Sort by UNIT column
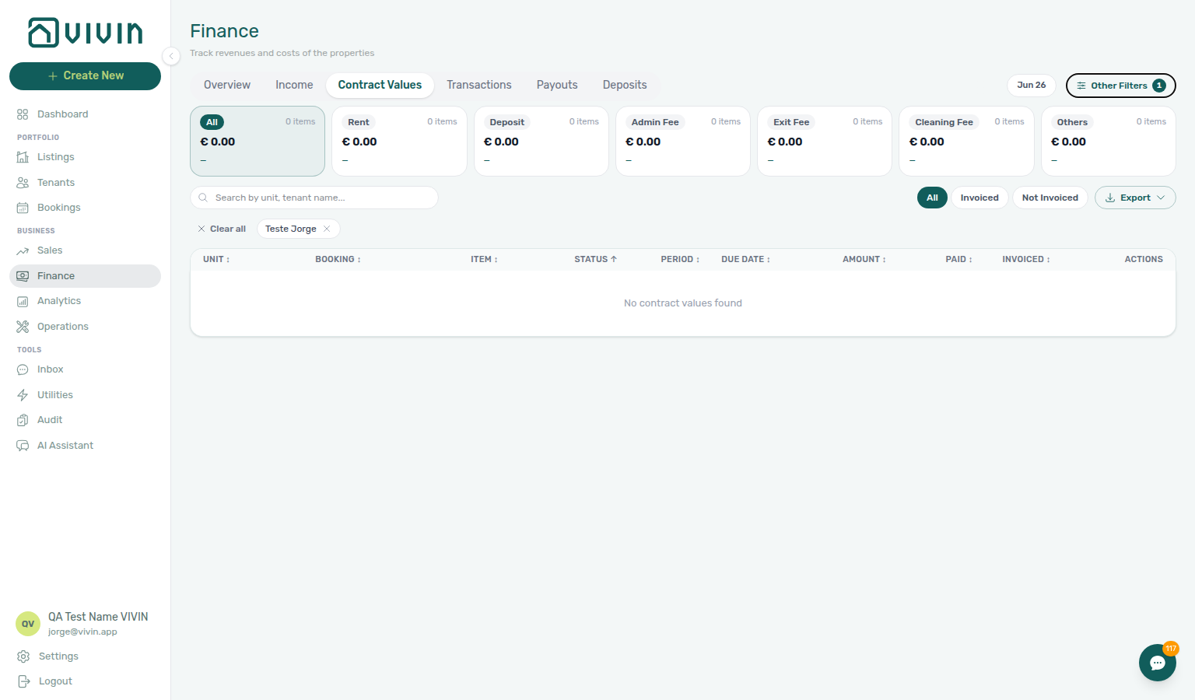This screenshot has height=700, width=1195. point(216,260)
